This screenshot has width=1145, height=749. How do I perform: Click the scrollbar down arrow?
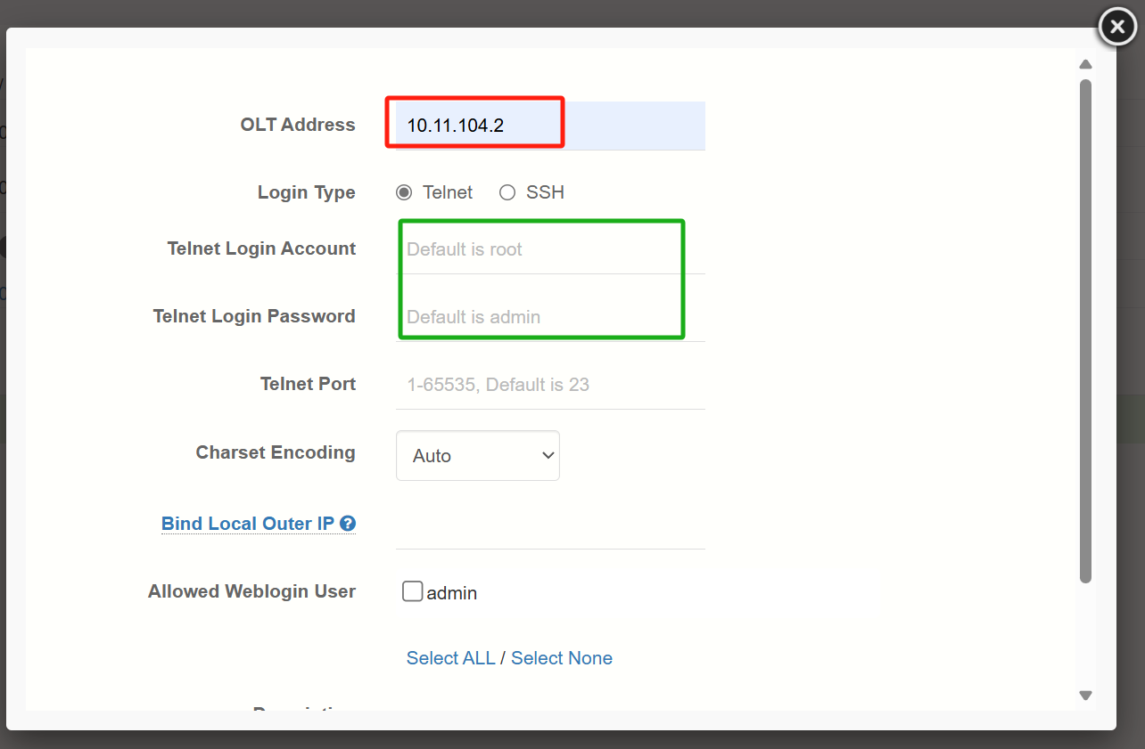point(1085,695)
